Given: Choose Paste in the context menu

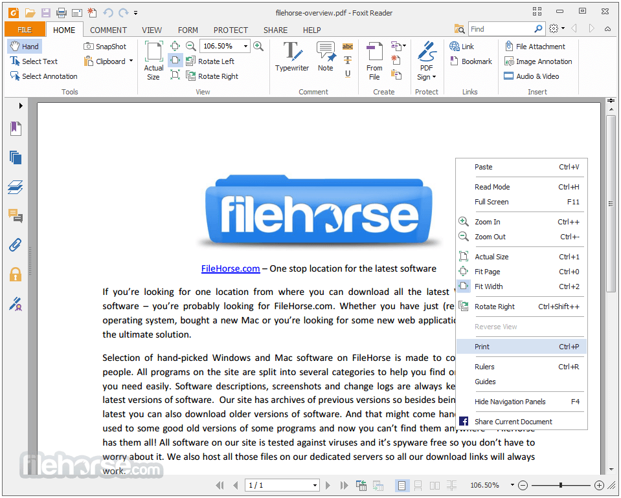Looking at the screenshot, I should click(x=521, y=167).
